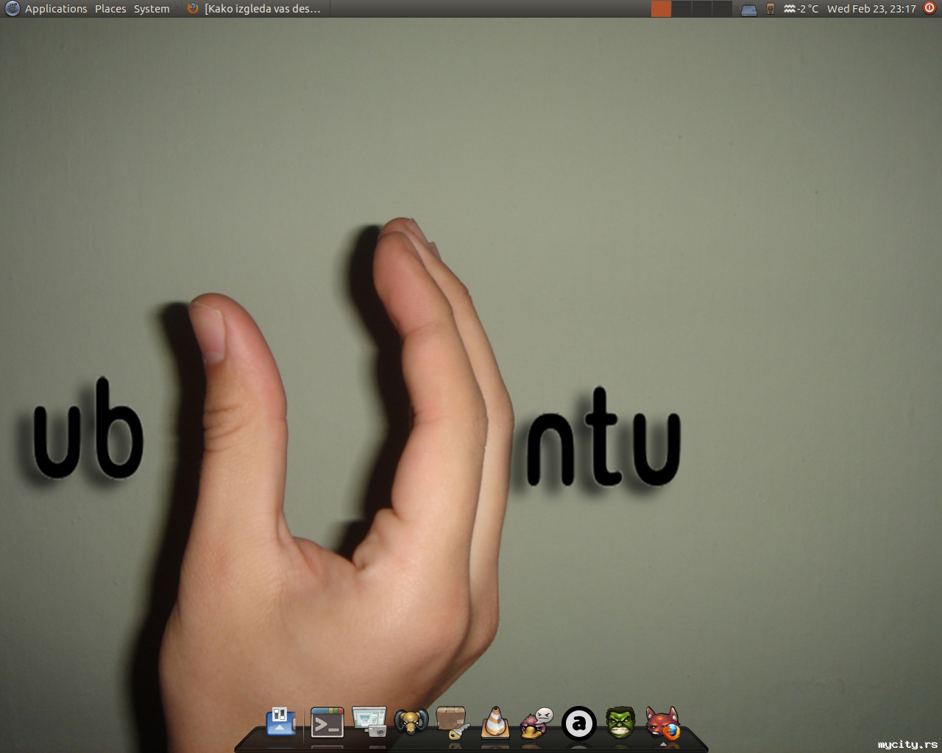Open the blue dock settings icon

tap(280, 721)
